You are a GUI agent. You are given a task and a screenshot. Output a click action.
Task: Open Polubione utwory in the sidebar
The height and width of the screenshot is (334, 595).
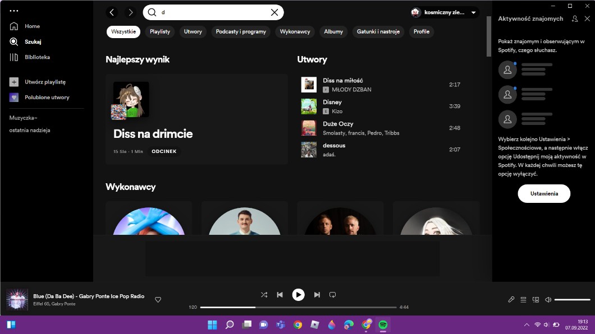click(x=47, y=98)
